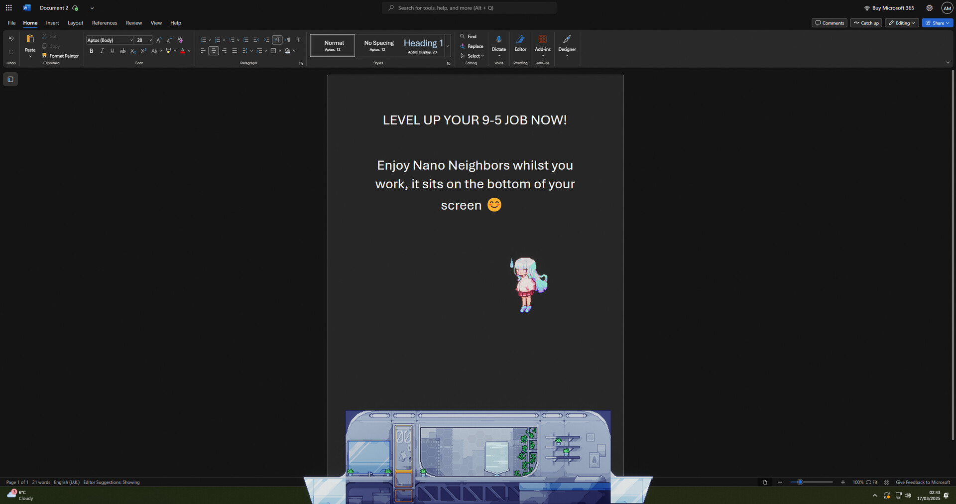Screen dimensions: 956x504
Task: Click Give Feedback to Microsoft
Action: point(923,482)
